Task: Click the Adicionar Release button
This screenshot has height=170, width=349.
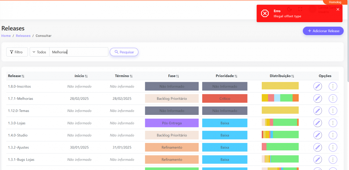Action: [x=323, y=31]
